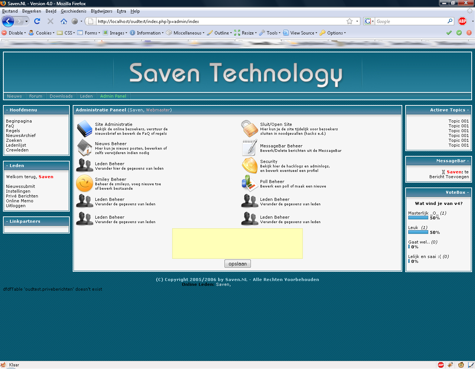Open the Forms developer toolbar dropdown
This screenshot has width=475, height=369.
(89, 33)
